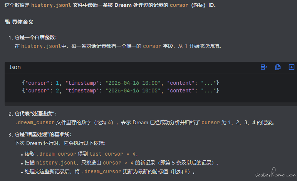Viewport: 297px width, 181px height.
Task: Click the Json language label
Action: pyautogui.click(x=15, y=67)
